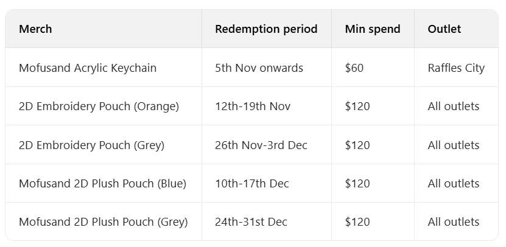506x247 pixels.
Task: Select the Mofusand 2D Plush Pouch (Grey) cell
Action: pos(103,222)
